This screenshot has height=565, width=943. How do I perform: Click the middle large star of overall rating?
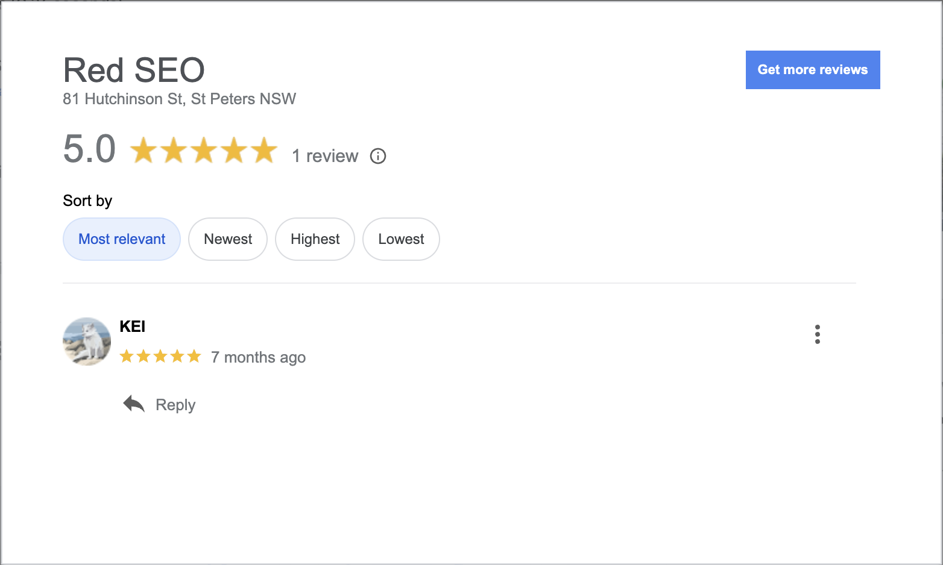[x=204, y=150]
